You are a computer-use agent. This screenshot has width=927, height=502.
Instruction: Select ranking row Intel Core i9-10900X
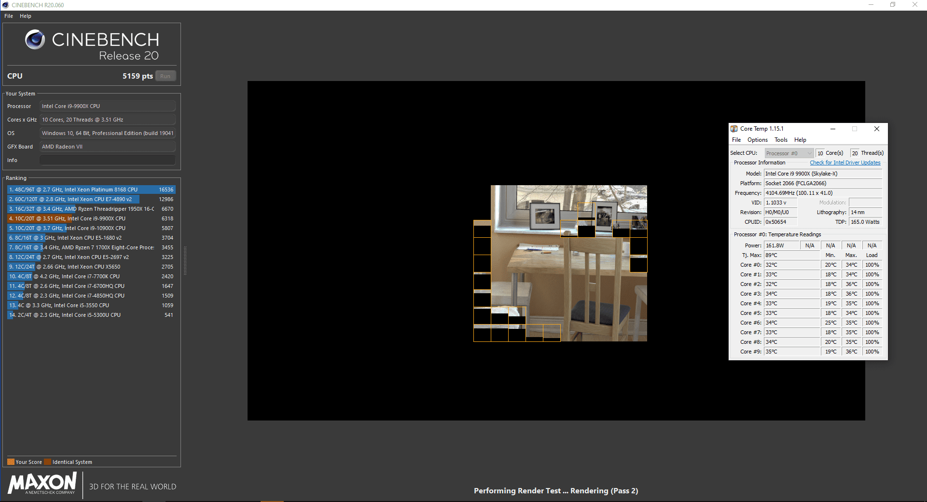point(91,228)
